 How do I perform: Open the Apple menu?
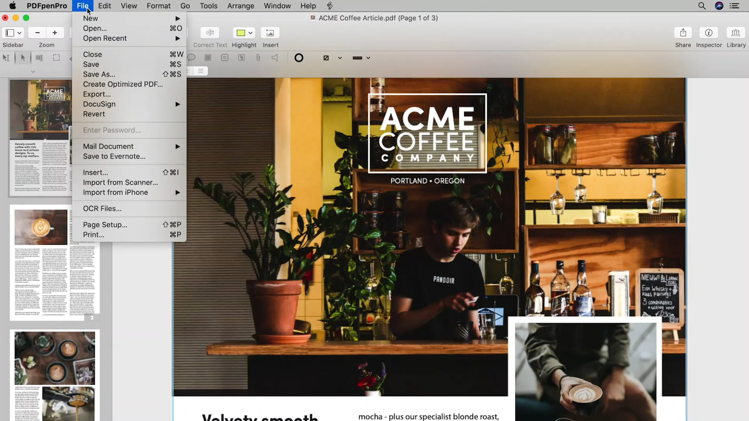(12, 6)
